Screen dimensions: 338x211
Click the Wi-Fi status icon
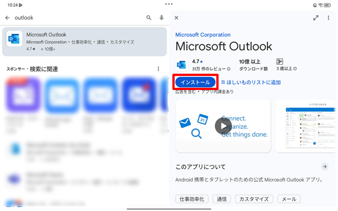pyautogui.click(x=321, y=5)
